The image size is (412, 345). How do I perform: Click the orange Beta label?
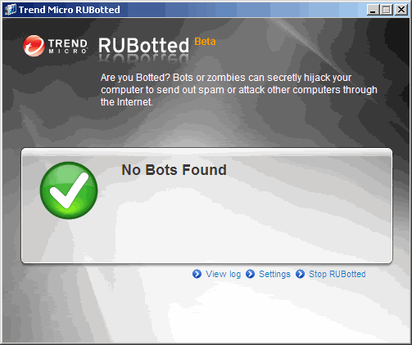click(205, 42)
